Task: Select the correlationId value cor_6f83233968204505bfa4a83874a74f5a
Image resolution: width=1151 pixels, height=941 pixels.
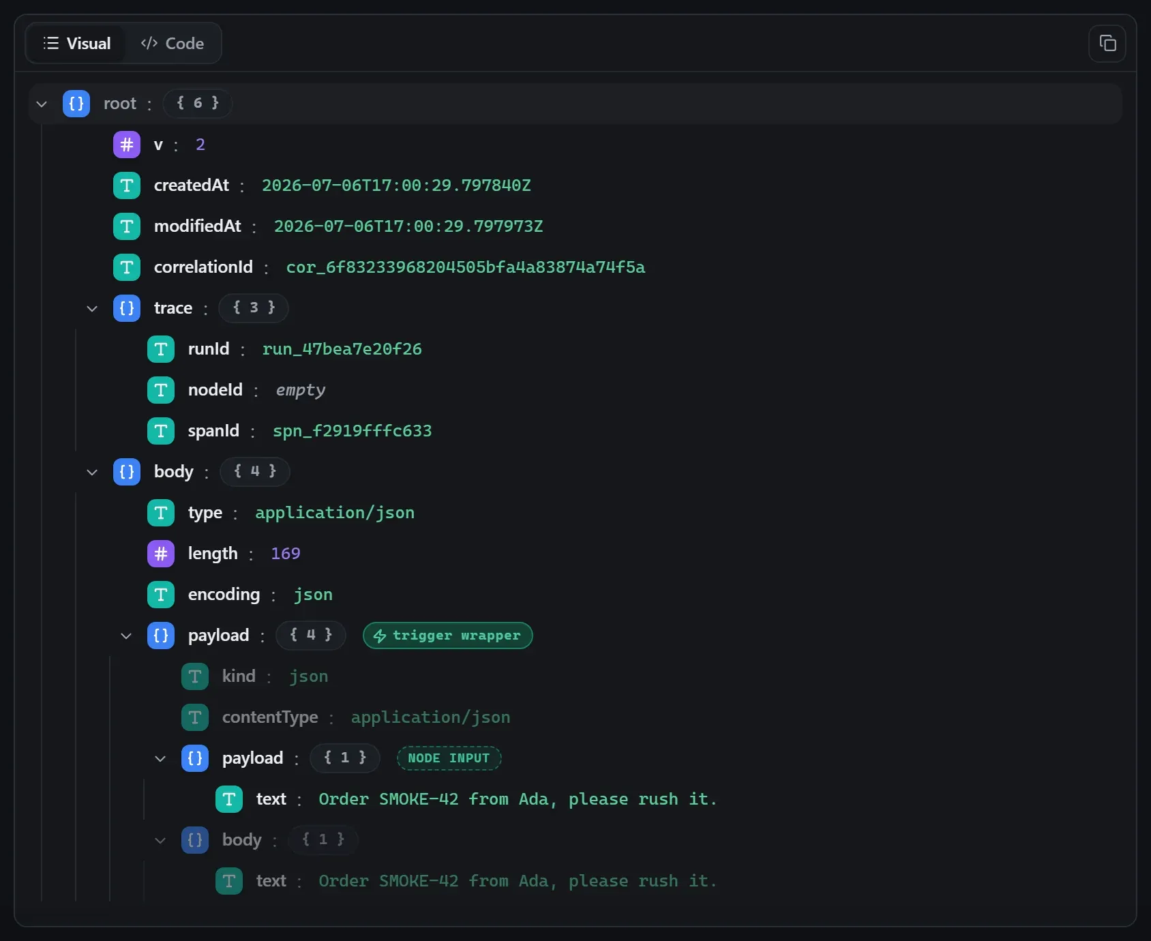Action: (x=466, y=267)
